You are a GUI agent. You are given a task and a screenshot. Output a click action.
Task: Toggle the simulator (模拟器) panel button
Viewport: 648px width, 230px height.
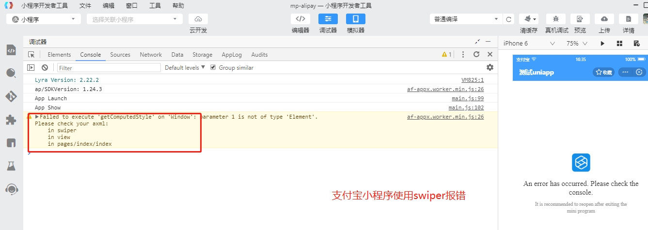tap(356, 19)
